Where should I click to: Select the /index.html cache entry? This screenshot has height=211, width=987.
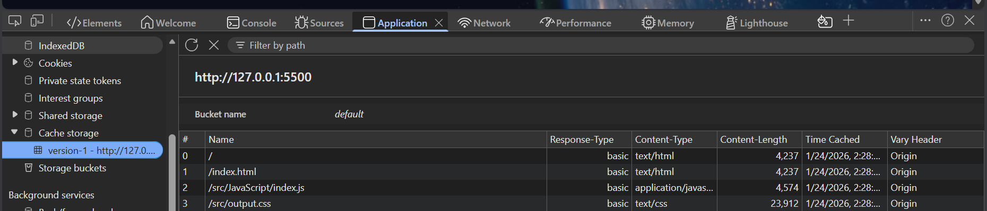[x=582, y=171]
